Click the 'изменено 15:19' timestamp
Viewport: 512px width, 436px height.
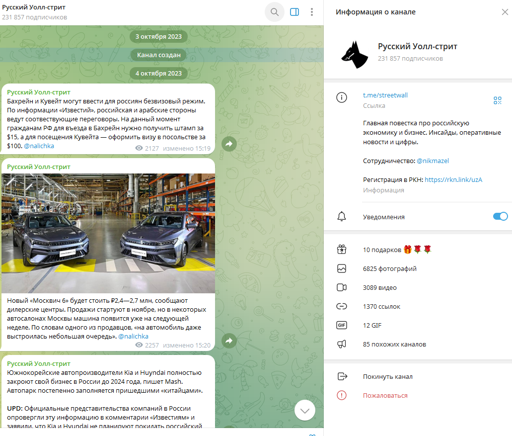(187, 148)
